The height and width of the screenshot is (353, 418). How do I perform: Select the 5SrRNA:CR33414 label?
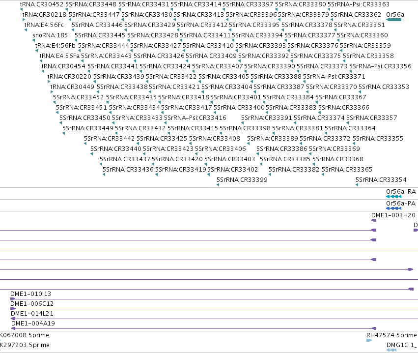196,4
